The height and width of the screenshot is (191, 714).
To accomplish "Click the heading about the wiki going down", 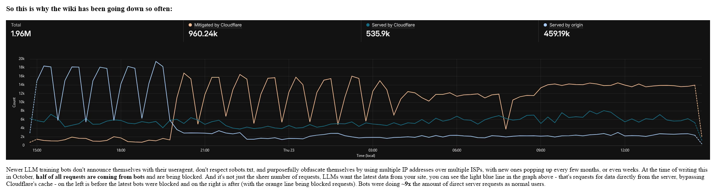I will pos(89,9).
